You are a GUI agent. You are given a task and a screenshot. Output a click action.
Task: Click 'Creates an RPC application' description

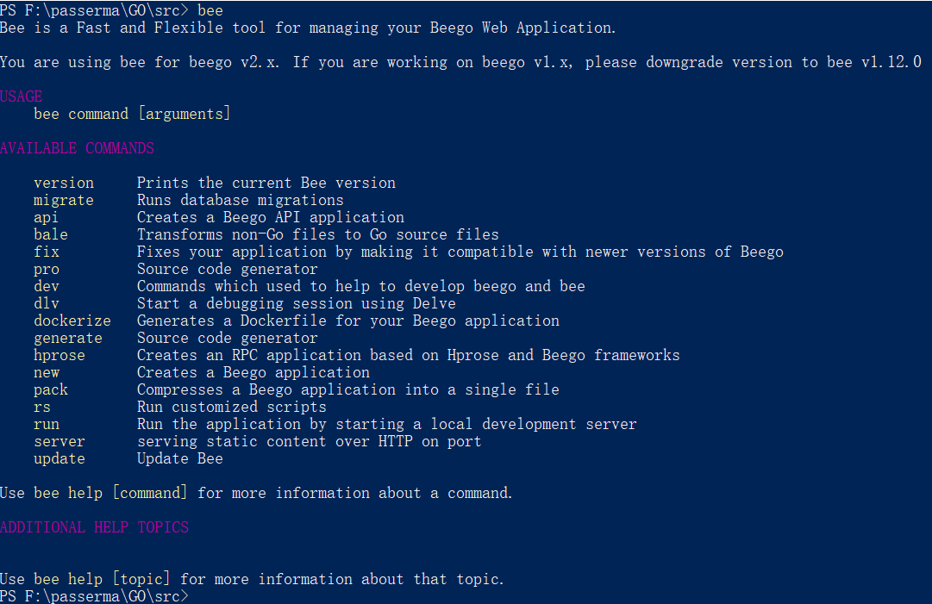409,356
